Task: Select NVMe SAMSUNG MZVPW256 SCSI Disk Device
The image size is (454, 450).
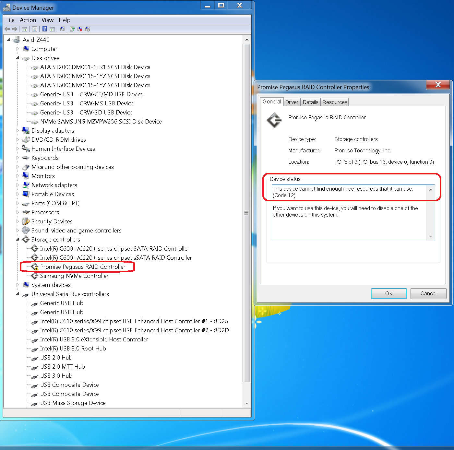Action: [x=101, y=122]
